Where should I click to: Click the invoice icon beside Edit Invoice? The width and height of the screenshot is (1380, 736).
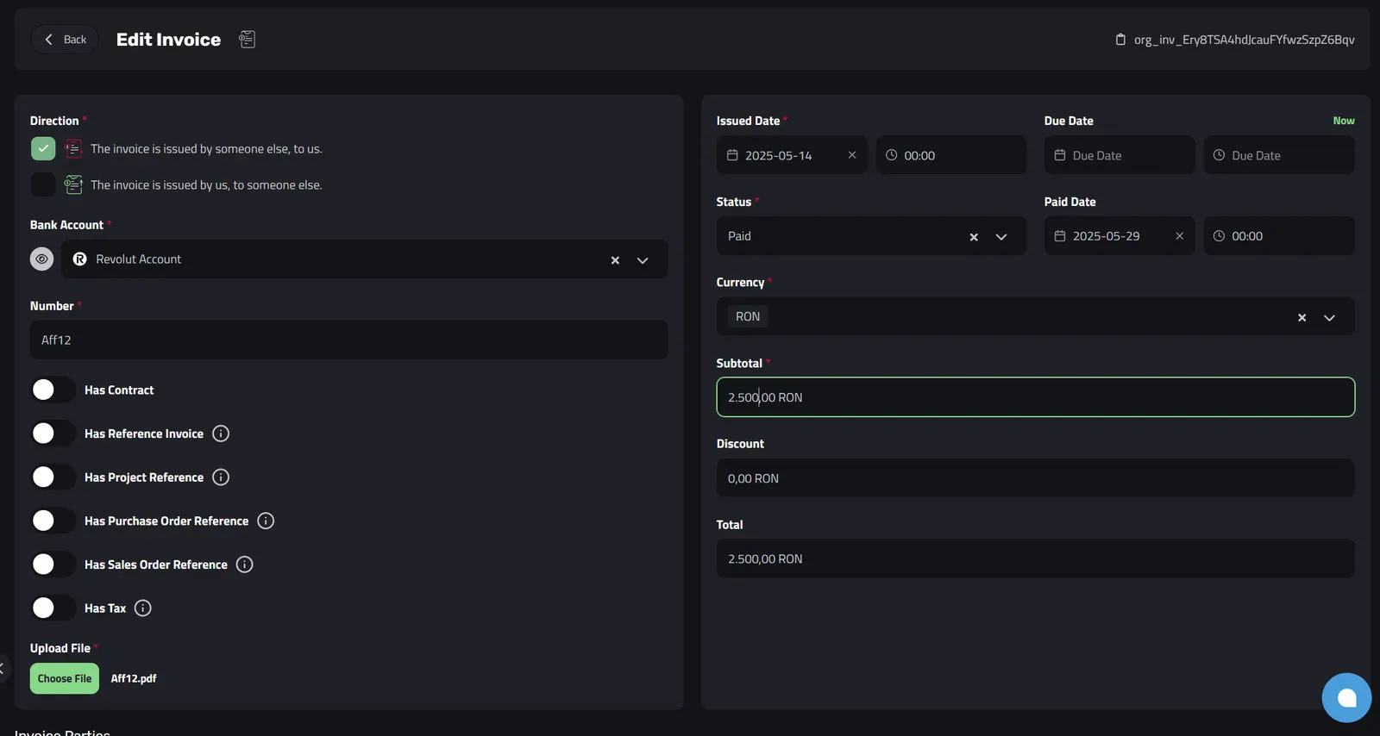[247, 40]
